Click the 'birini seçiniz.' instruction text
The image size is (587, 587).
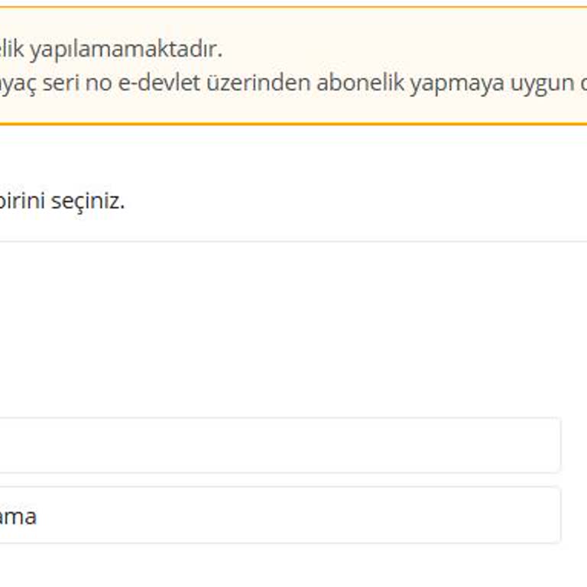coord(61,202)
